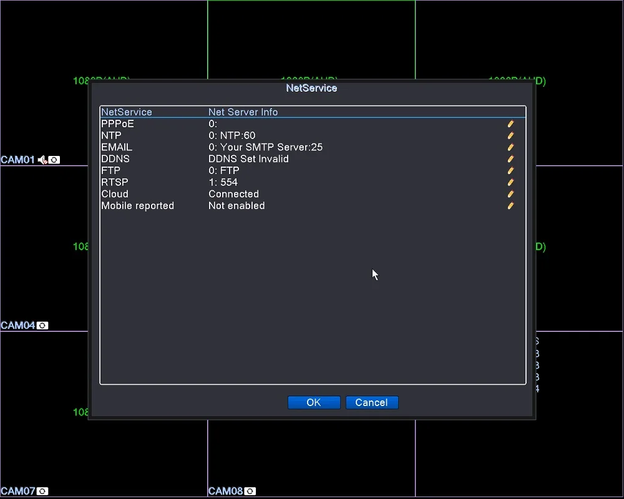Confirm NetService dialog with OK
The height and width of the screenshot is (499, 624).
click(x=314, y=402)
